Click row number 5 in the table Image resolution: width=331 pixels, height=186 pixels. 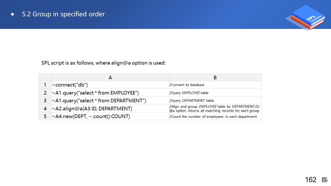click(x=45, y=117)
